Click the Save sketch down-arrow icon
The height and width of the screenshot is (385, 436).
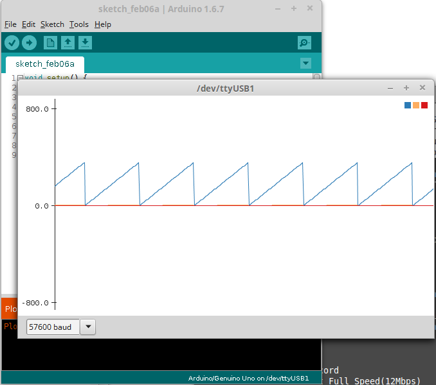click(85, 42)
